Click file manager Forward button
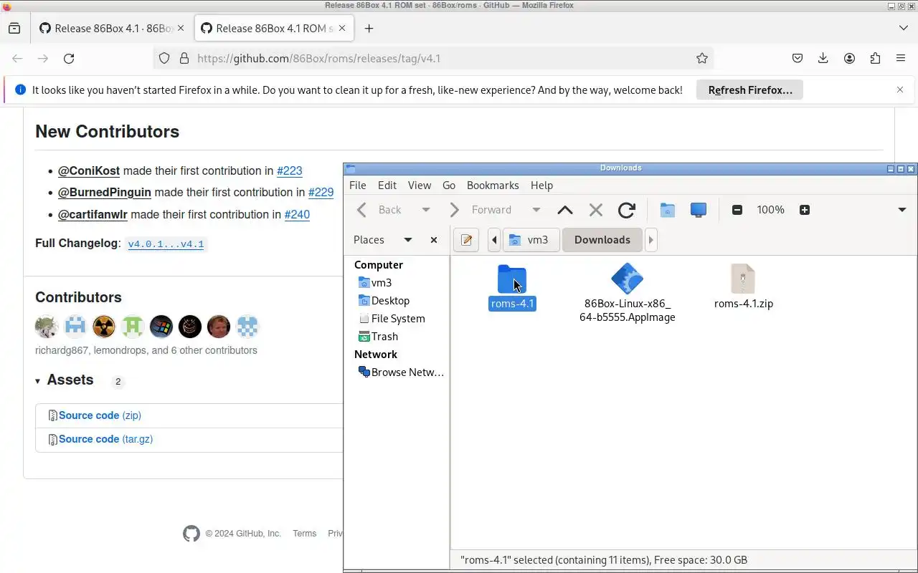 (x=481, y=210)
